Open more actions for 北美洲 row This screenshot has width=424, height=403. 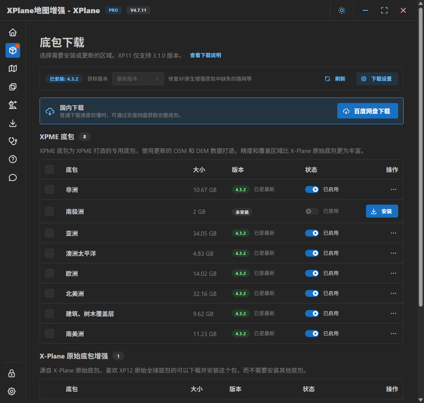tap(394, 293)
